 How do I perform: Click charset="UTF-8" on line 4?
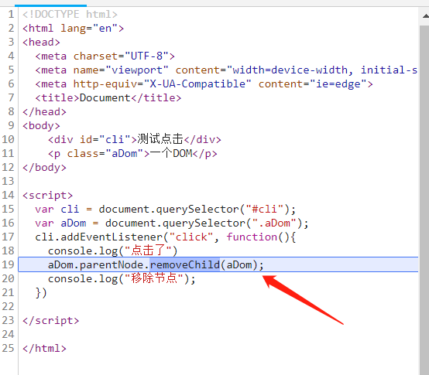point(121,56)
